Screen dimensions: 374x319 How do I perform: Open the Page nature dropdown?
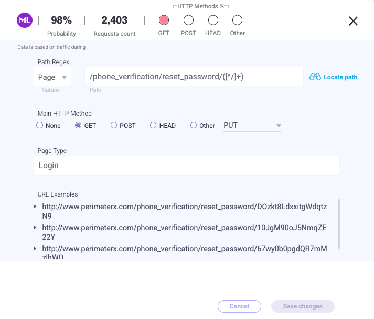pyautogui.click(x=52, y=77)
